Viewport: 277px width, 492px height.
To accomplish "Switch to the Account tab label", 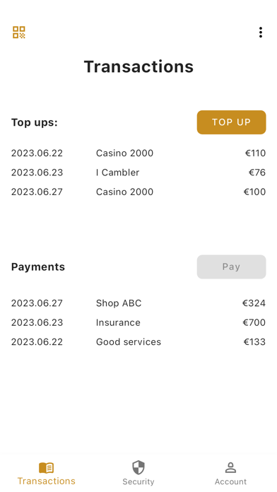I will coord(230,481).
